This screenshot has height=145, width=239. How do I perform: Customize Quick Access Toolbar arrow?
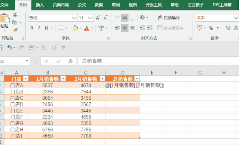[64, 47]
